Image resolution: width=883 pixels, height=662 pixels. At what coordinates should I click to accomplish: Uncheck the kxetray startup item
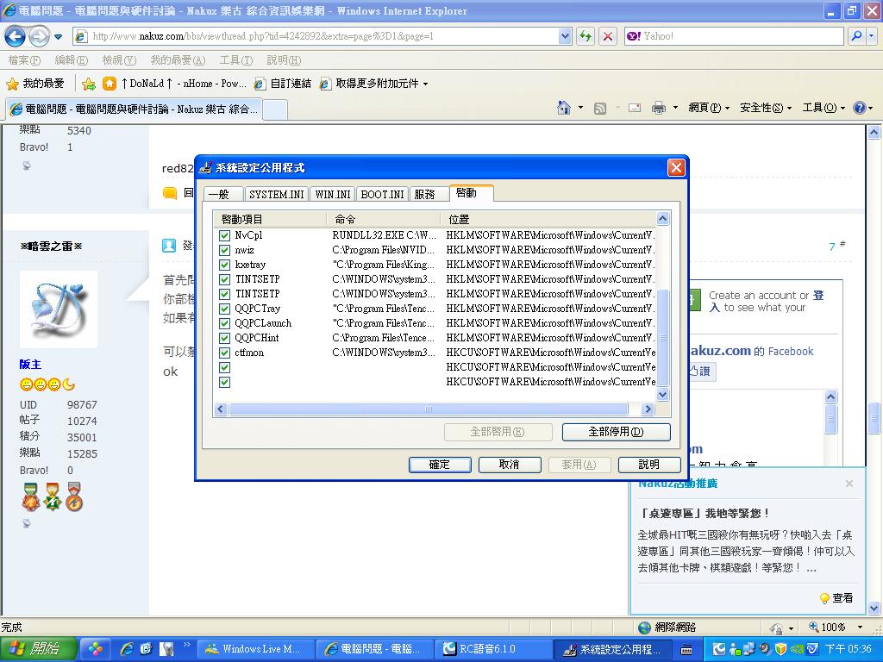(x=225, y=265)
